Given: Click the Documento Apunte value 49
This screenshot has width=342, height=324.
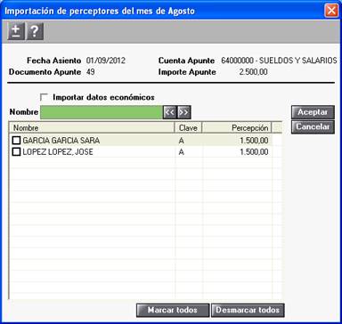Looking at the screenshot, I should pos(91,72).
